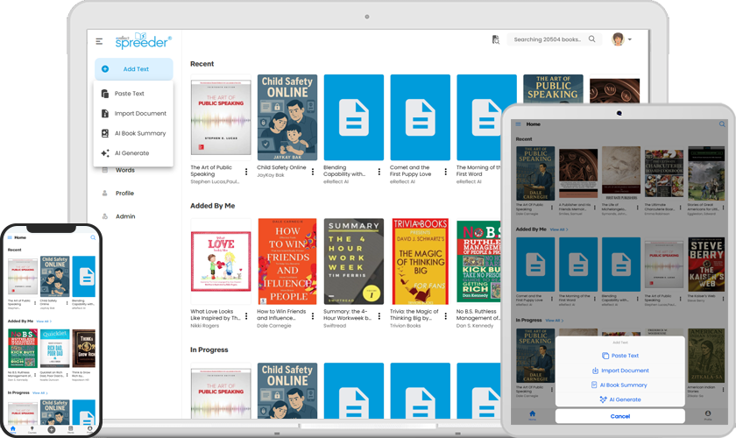The width and height of the screenshot is (736, 438).
Task: Click the Admin icon in laptop sidebar
Action: (x=104, y=216)
